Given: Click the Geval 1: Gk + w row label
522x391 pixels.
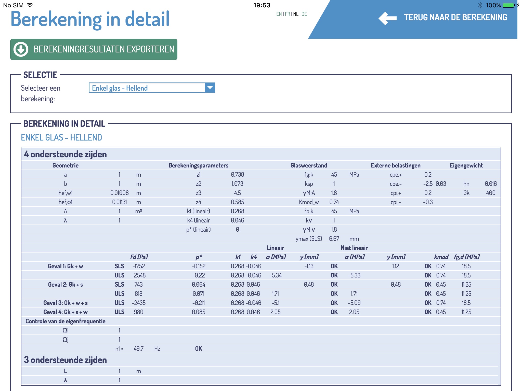Looking at the screenshot, I should [x=66, y=266].
